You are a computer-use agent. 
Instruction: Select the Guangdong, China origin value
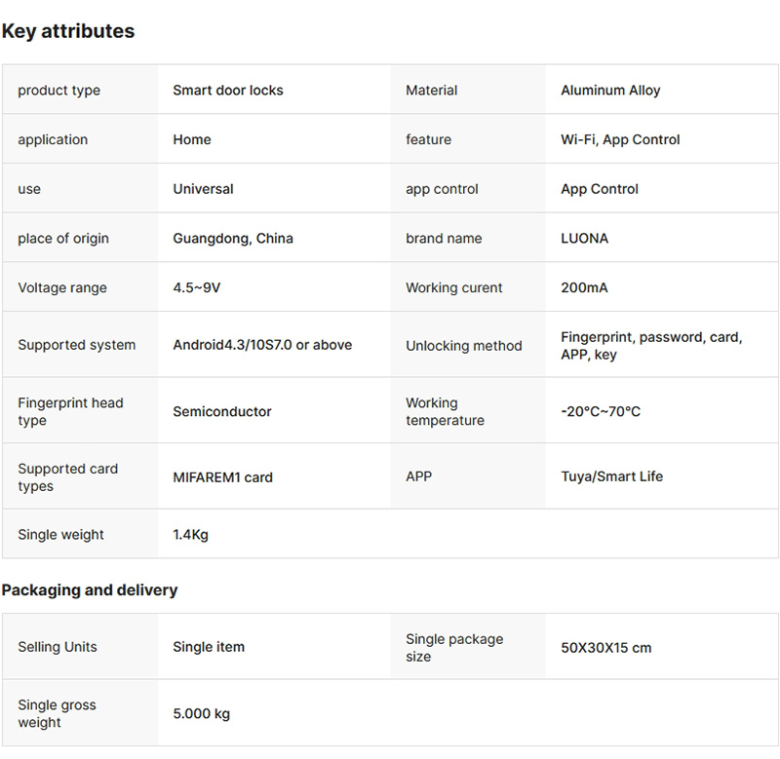pyautogui.click(x=233, y=239)
